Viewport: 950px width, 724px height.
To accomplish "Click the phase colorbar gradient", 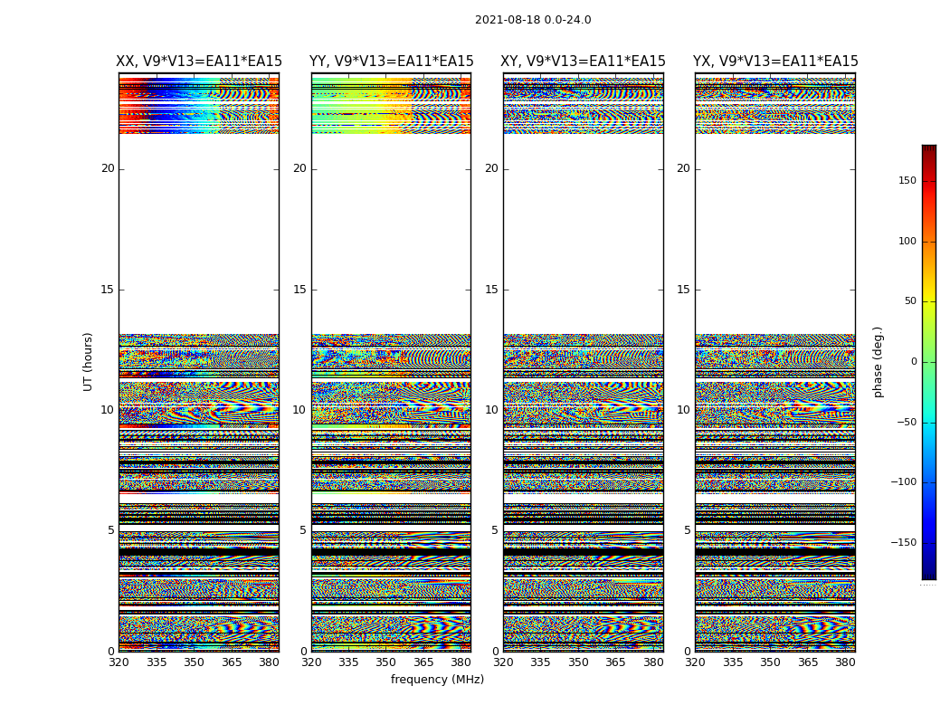I will pos(929,362).
